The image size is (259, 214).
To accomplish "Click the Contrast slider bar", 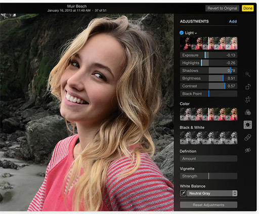I will point(208,86).
